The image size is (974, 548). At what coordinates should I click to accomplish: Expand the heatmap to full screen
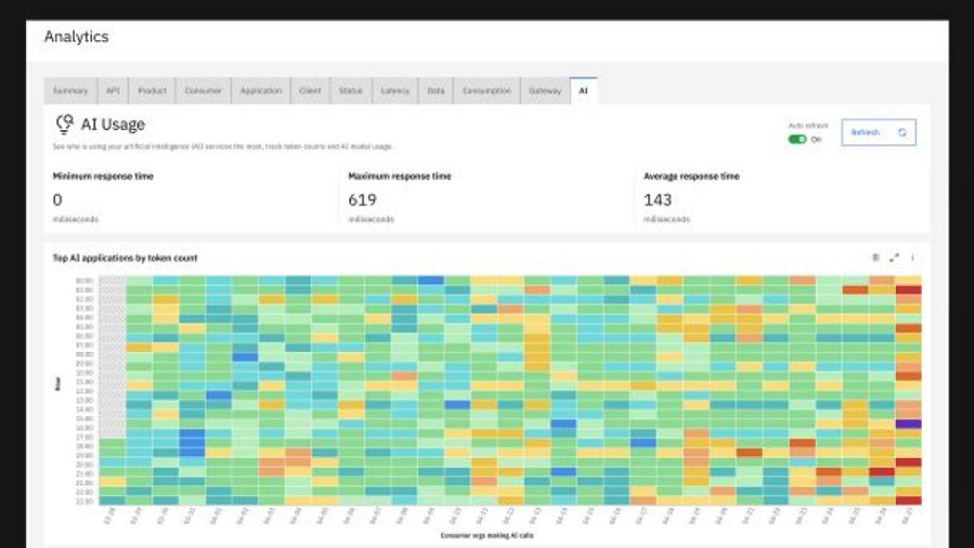pos(894,258)
